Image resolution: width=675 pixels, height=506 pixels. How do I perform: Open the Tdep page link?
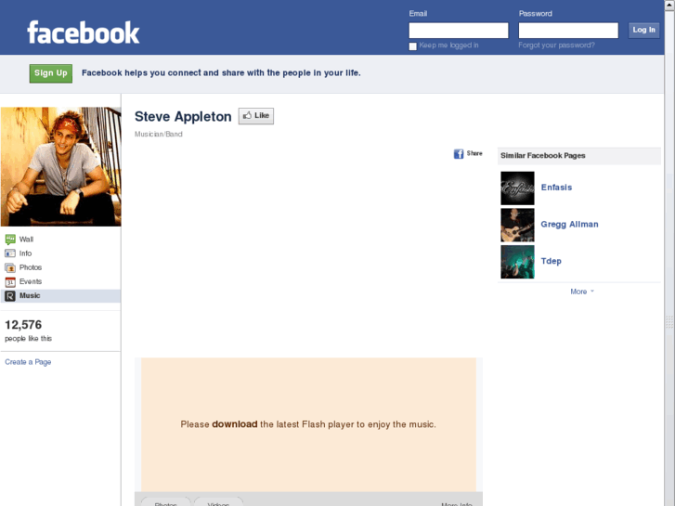pyautogui.click(x=551, y=261)
